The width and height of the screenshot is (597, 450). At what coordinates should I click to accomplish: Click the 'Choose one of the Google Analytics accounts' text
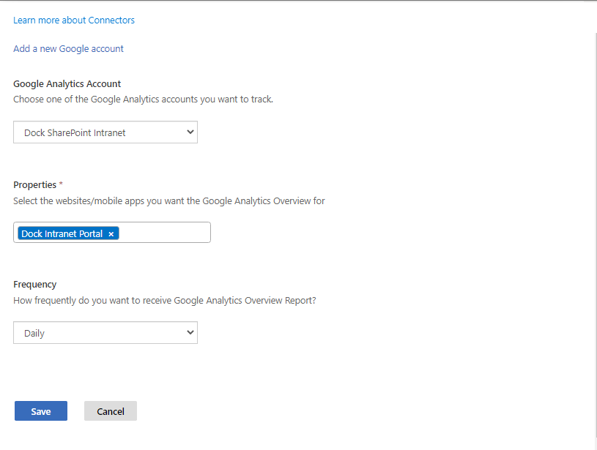143,100
